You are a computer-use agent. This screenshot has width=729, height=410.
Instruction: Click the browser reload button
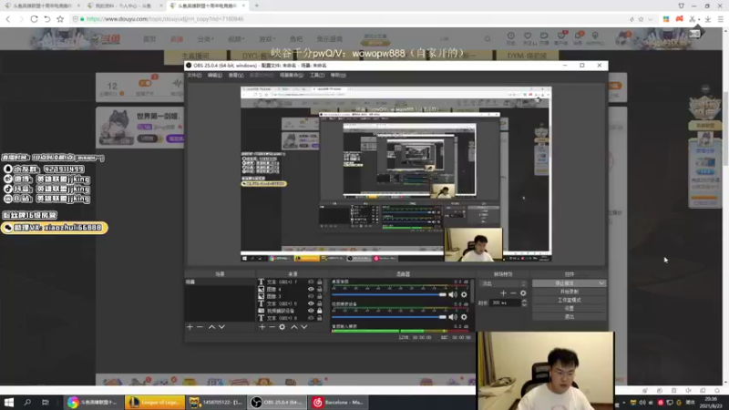coord(34,19)
